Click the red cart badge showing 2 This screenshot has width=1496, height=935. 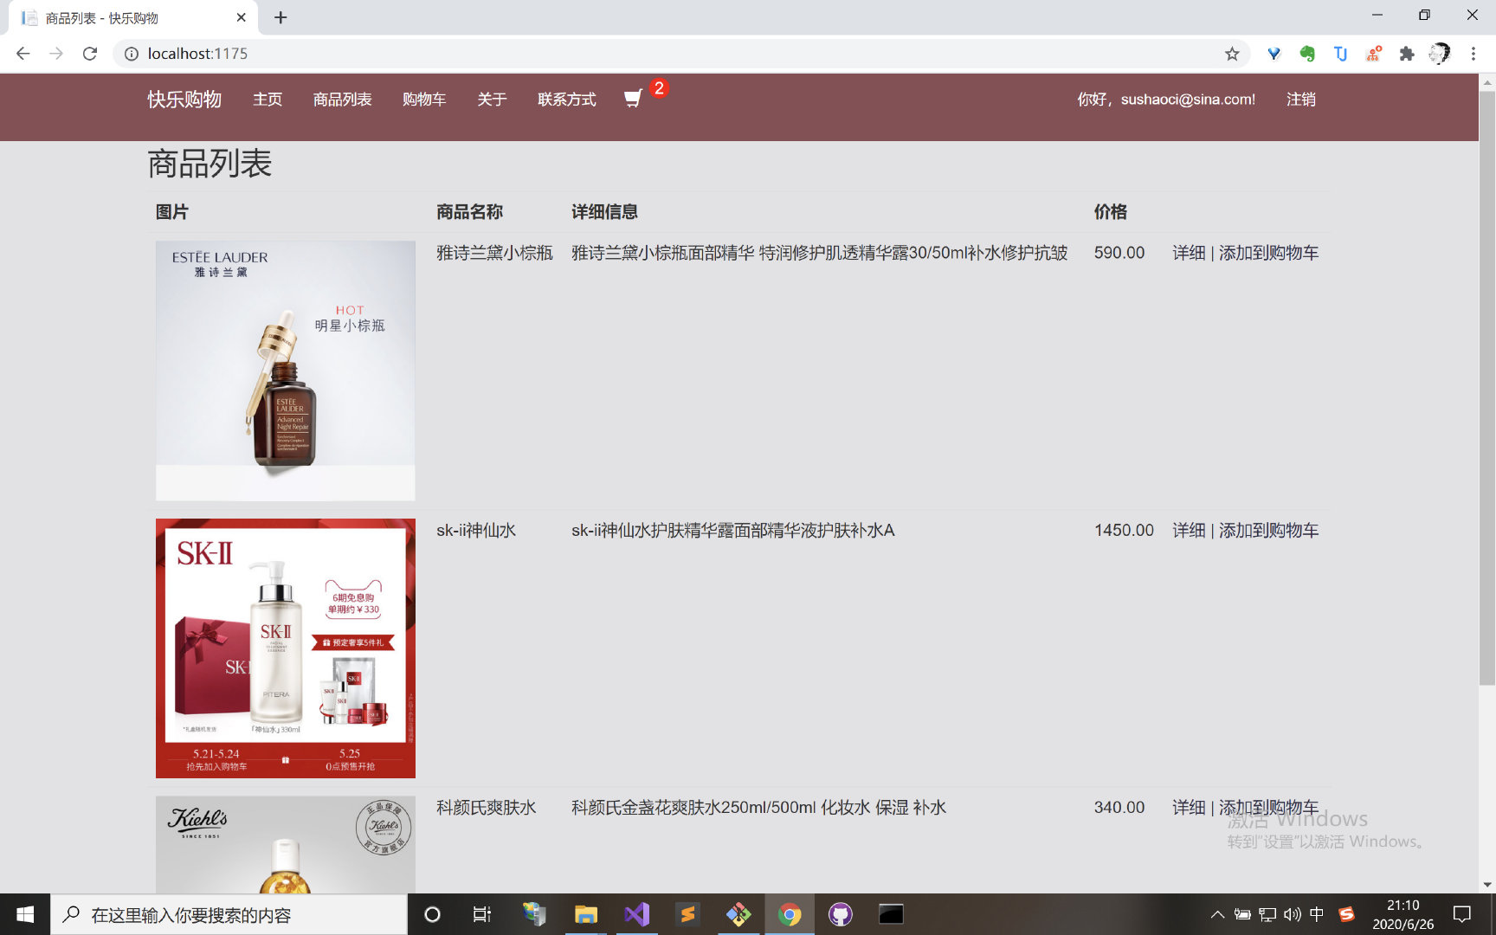pyautogui.click(x=659, y=88)
